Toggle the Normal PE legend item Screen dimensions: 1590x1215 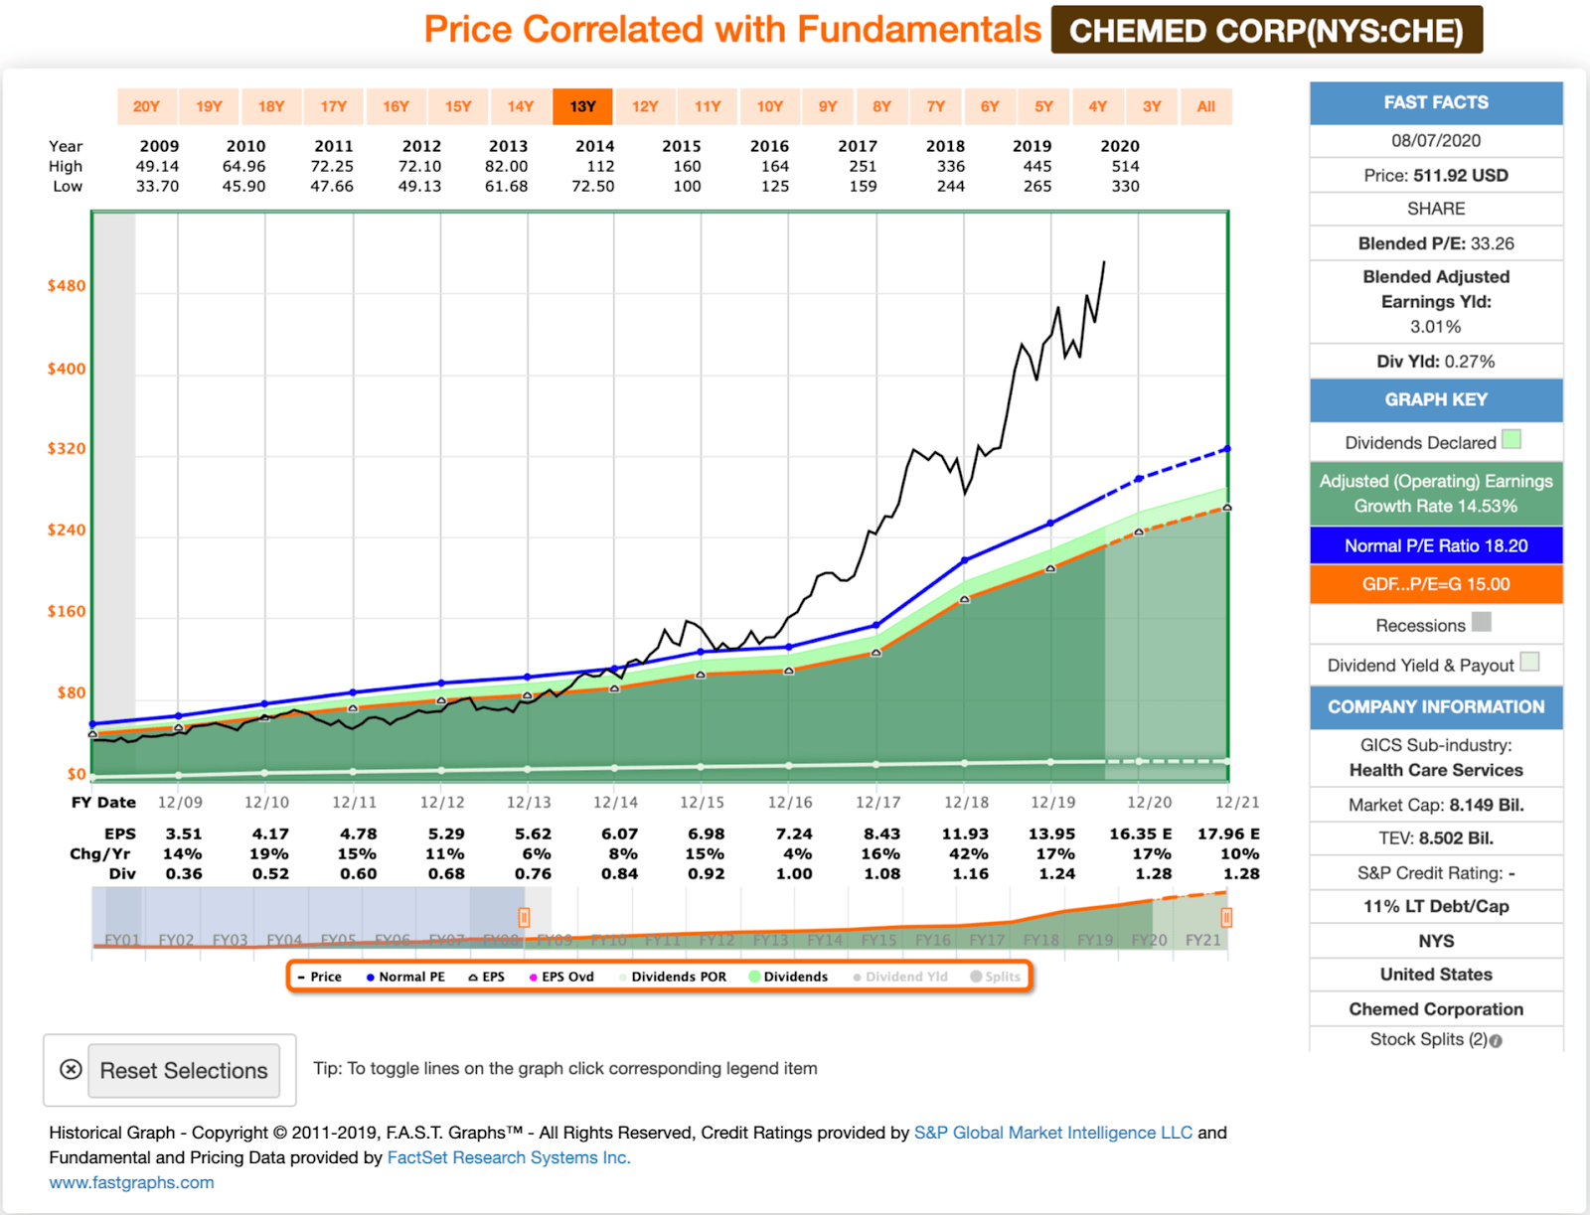(x=405, y=978)
